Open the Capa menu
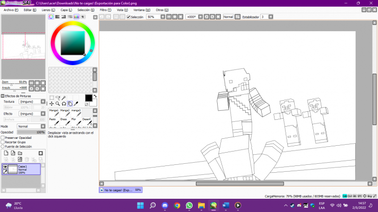378x212 pixels. coord(66,10)
